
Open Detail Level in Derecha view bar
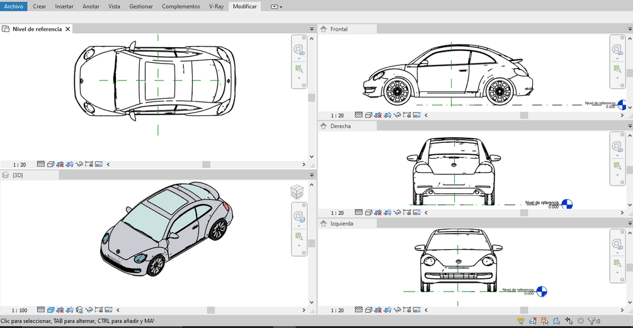pyautogui.click(x=358, y=212)
